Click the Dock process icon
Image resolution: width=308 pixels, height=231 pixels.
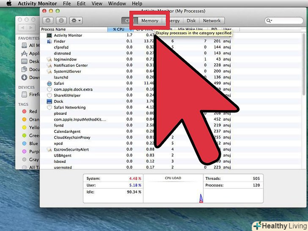pos(49,102)
